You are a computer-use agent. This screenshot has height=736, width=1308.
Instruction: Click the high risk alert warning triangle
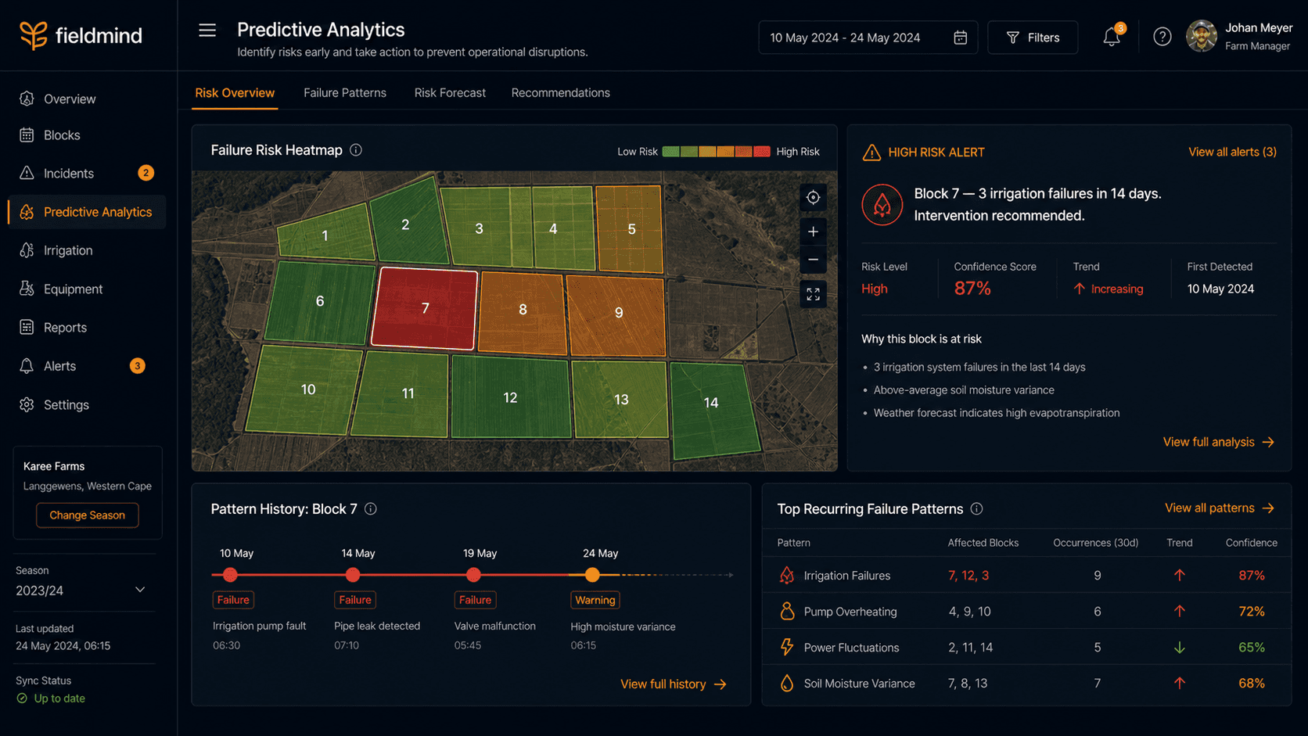871,153
